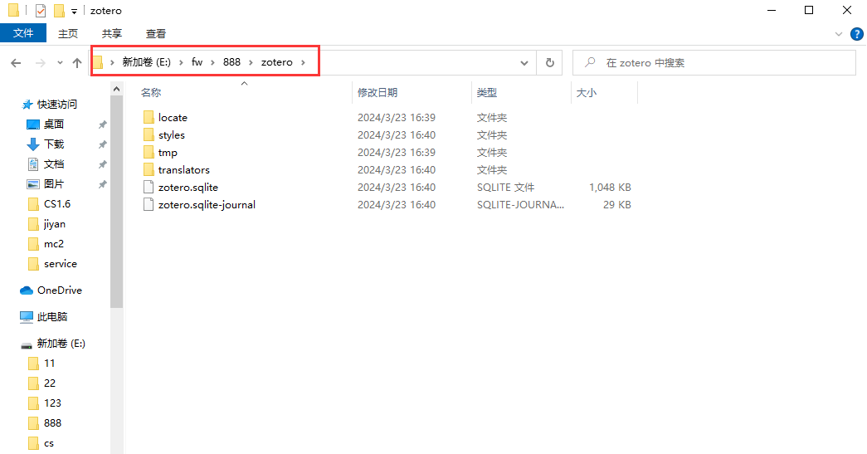The image size is (867, 454).
Task: Open the File (文件) menu tab
Action: 23,33
